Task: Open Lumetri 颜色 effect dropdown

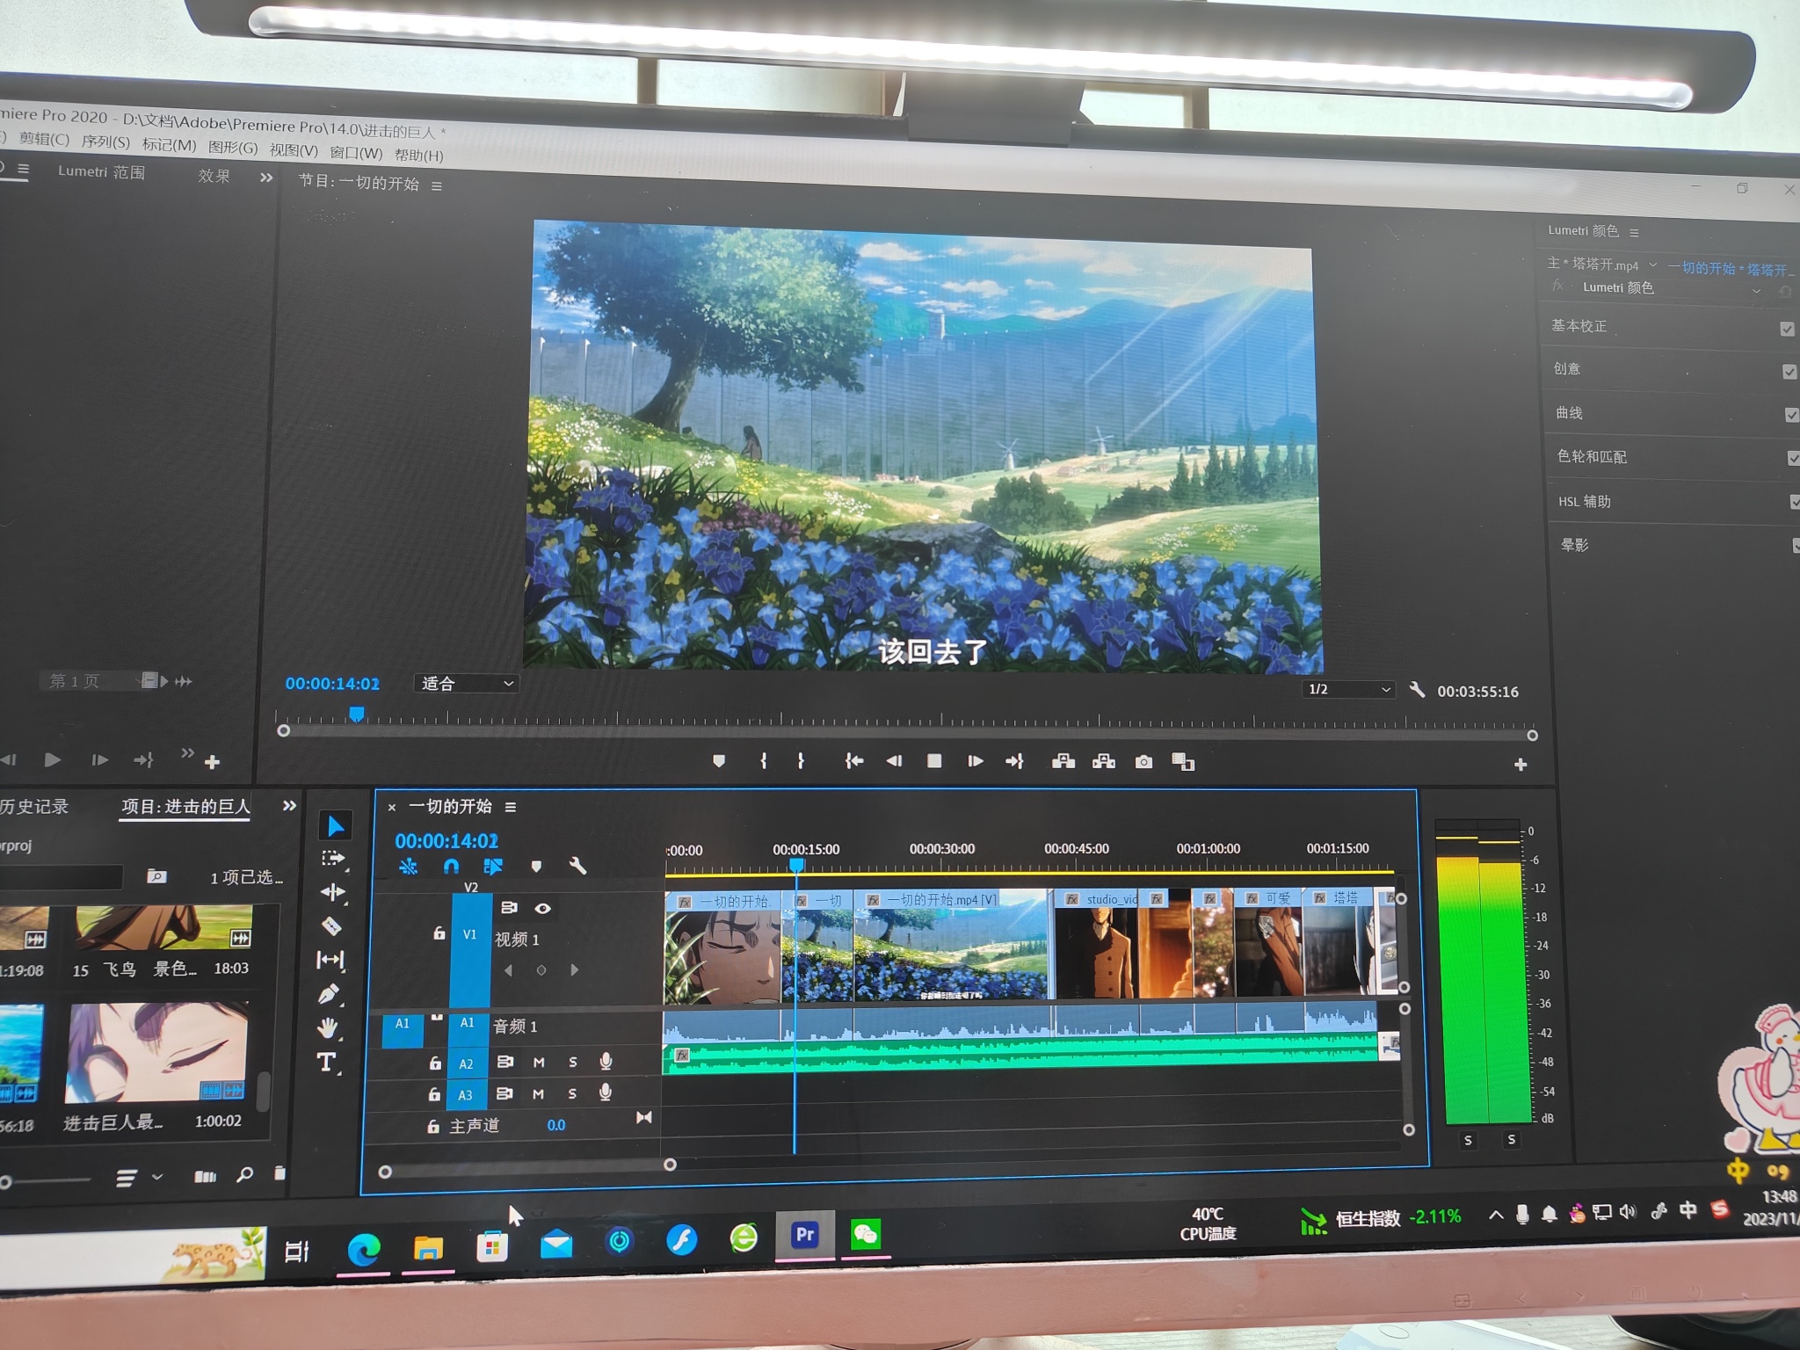Action: coord(1757,291)
